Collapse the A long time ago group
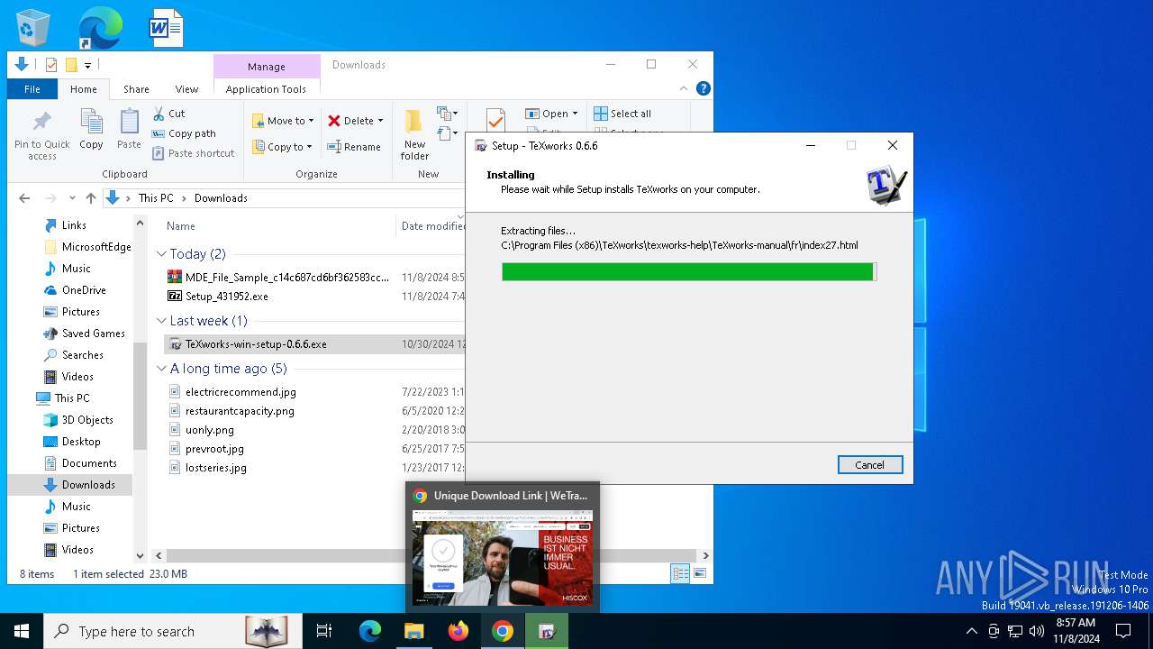The height and width of the screenshot is (649, 1153). (162, 369)
